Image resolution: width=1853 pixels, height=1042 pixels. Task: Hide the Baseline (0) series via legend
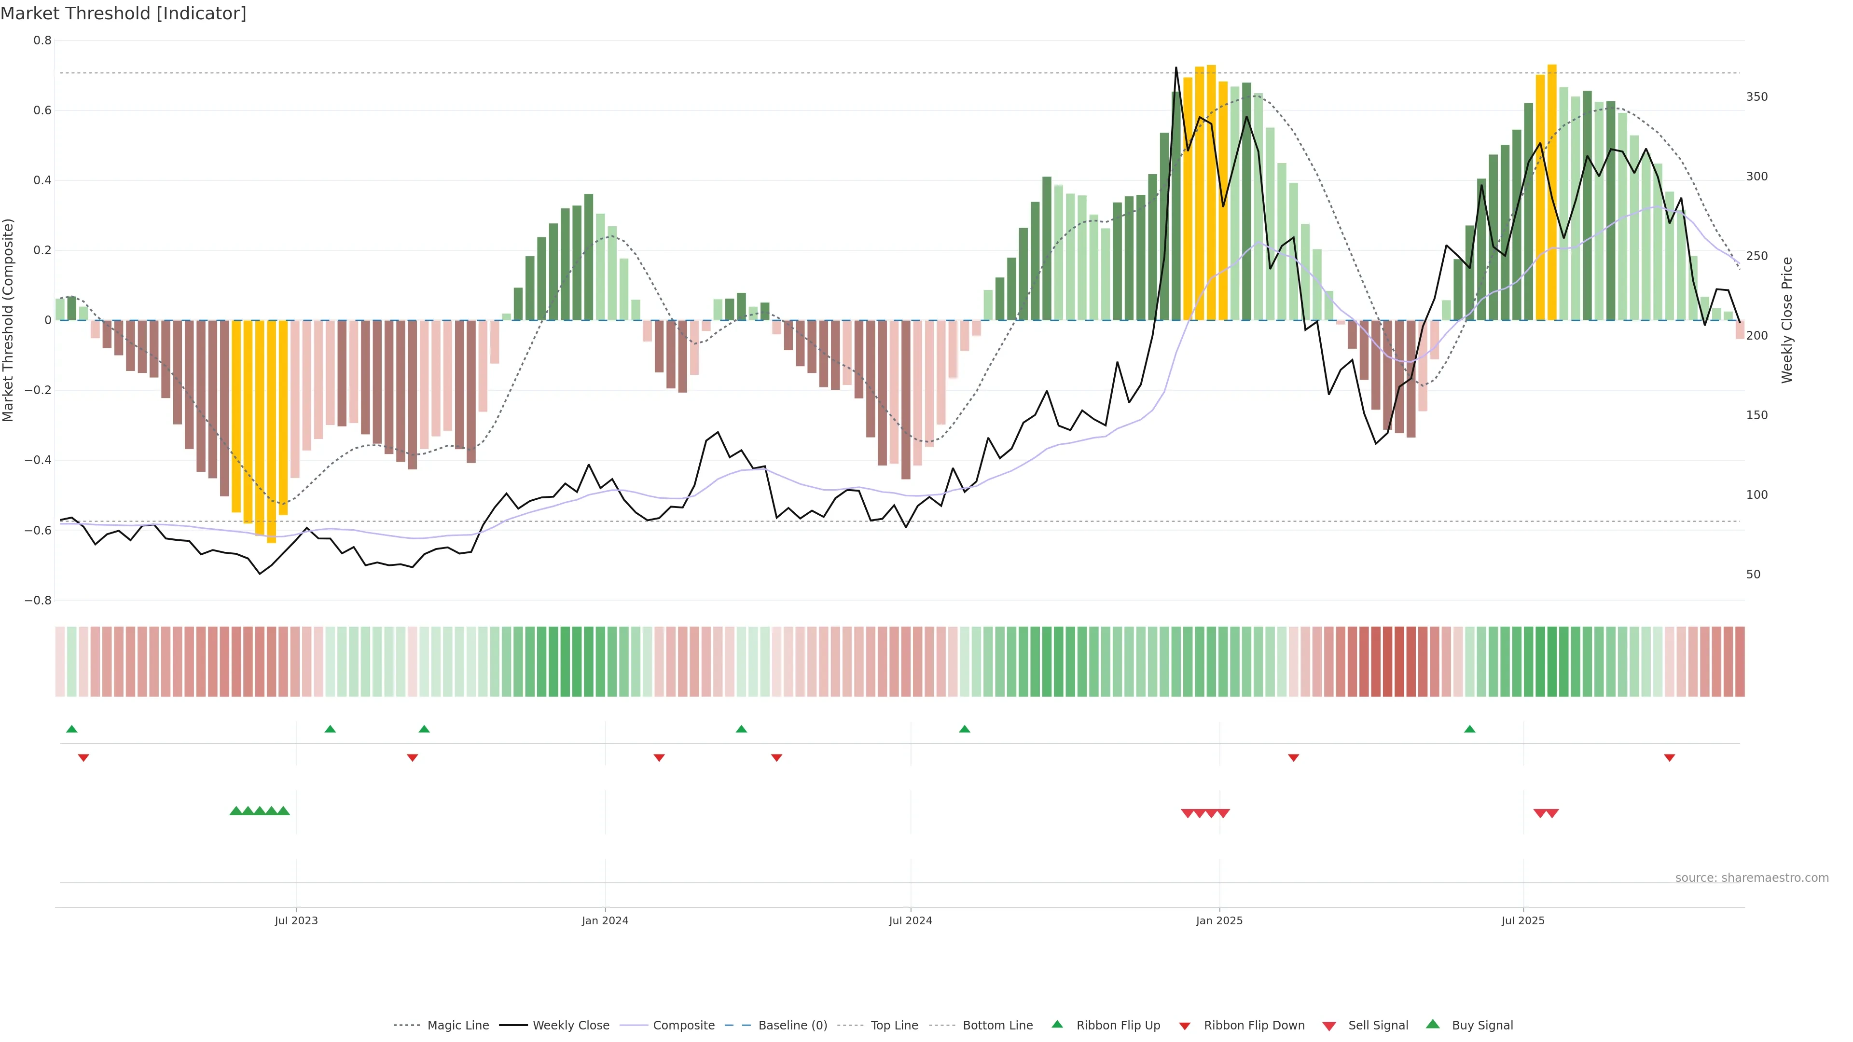click(792, 1026)
